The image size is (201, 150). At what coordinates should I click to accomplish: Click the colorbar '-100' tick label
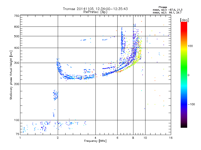(191, 104)
